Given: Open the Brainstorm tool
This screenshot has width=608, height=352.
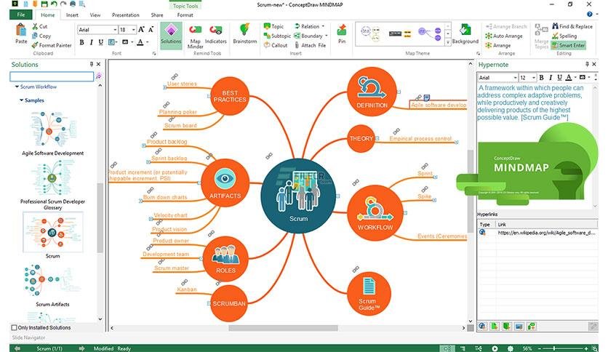Looking at the screenshot, I should pyautogui.click(x=244, y=33).
